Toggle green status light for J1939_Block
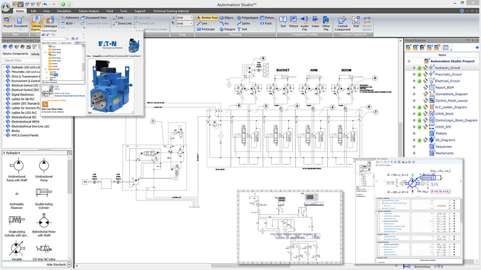Viewport: 481px width, 270px height. coord(420,114)
